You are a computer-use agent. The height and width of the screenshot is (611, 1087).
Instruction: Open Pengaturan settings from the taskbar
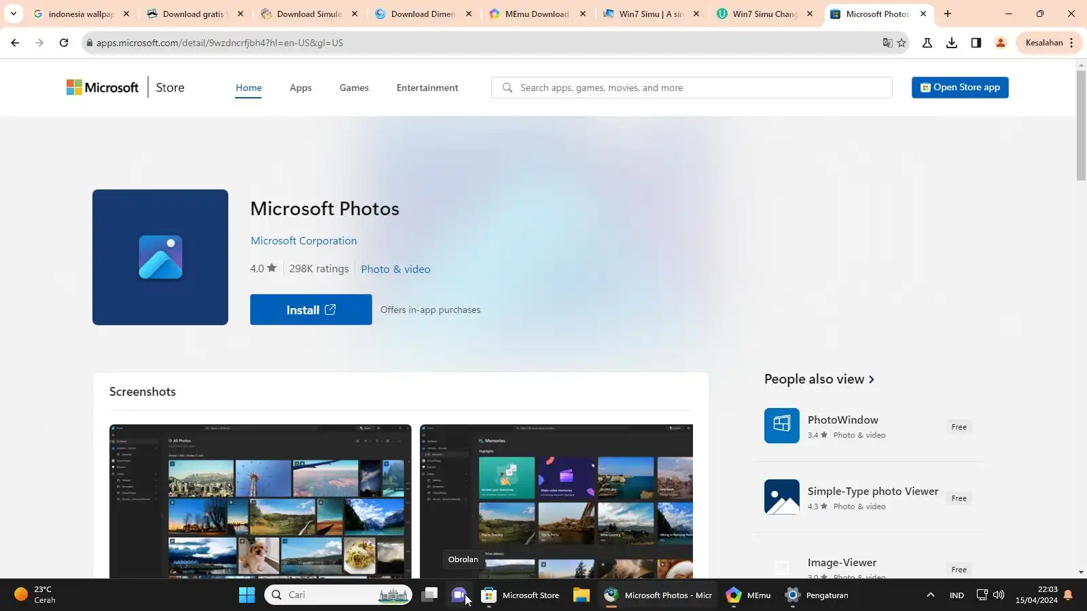click(x=817, y=595)
